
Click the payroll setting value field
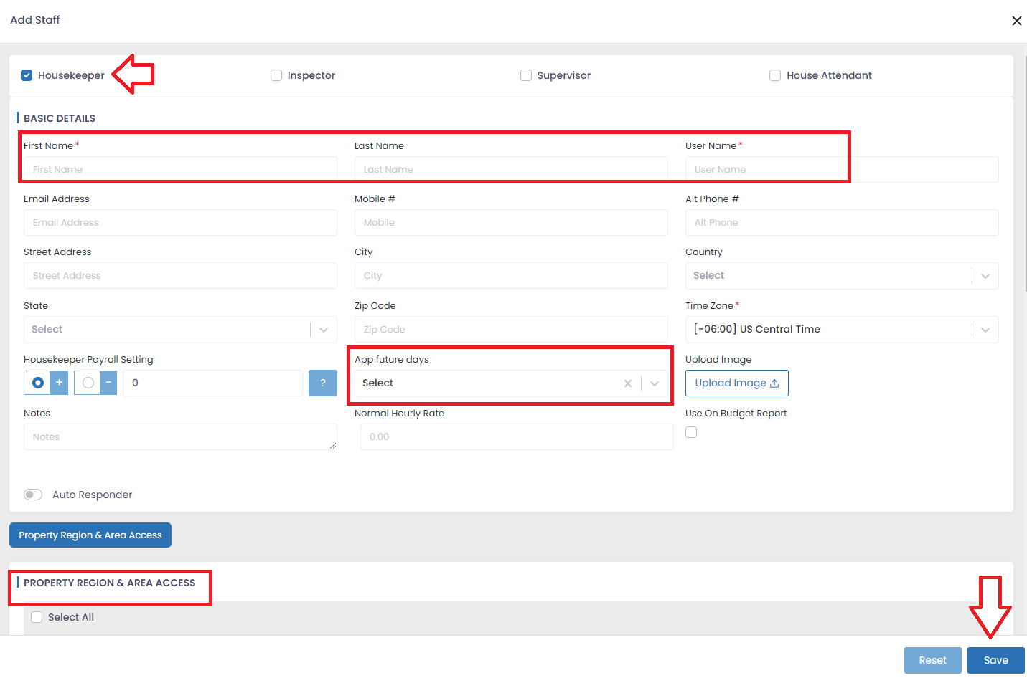click(x=212, y=383)
